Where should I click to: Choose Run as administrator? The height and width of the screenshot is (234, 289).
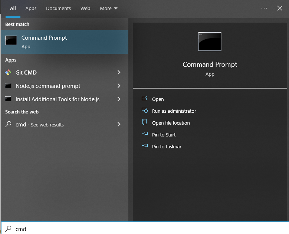174,111
